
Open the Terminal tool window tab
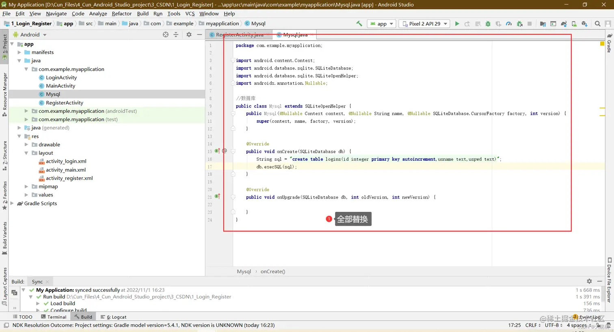[54, 317]
